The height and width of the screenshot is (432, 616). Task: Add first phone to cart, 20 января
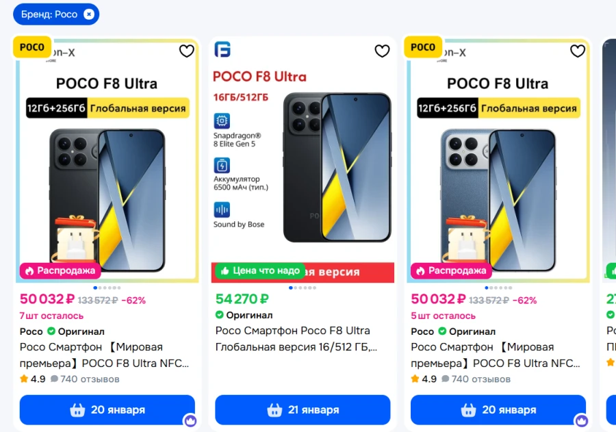[107, 410]
